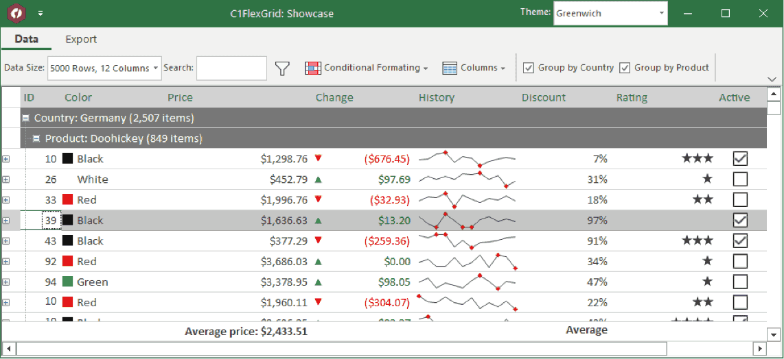The image size is (784, 359).
Task: Expand details of ID 94 Green row
Action: click(x=6, y=282)
